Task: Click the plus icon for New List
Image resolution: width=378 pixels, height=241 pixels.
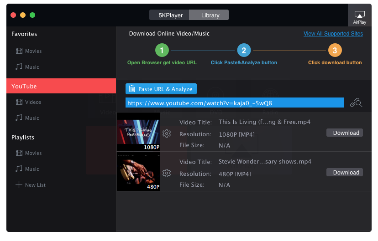Action: [19, 185]
